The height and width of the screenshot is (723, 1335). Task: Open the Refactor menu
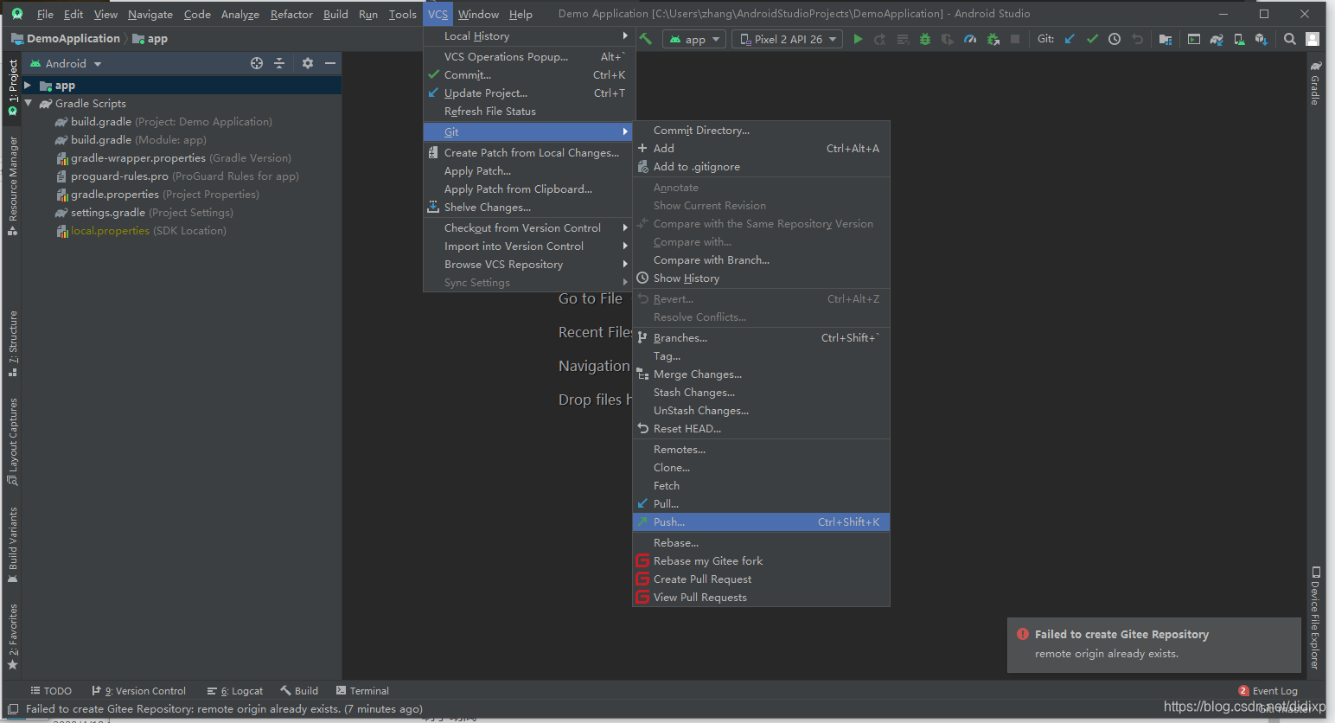[291, 14]
